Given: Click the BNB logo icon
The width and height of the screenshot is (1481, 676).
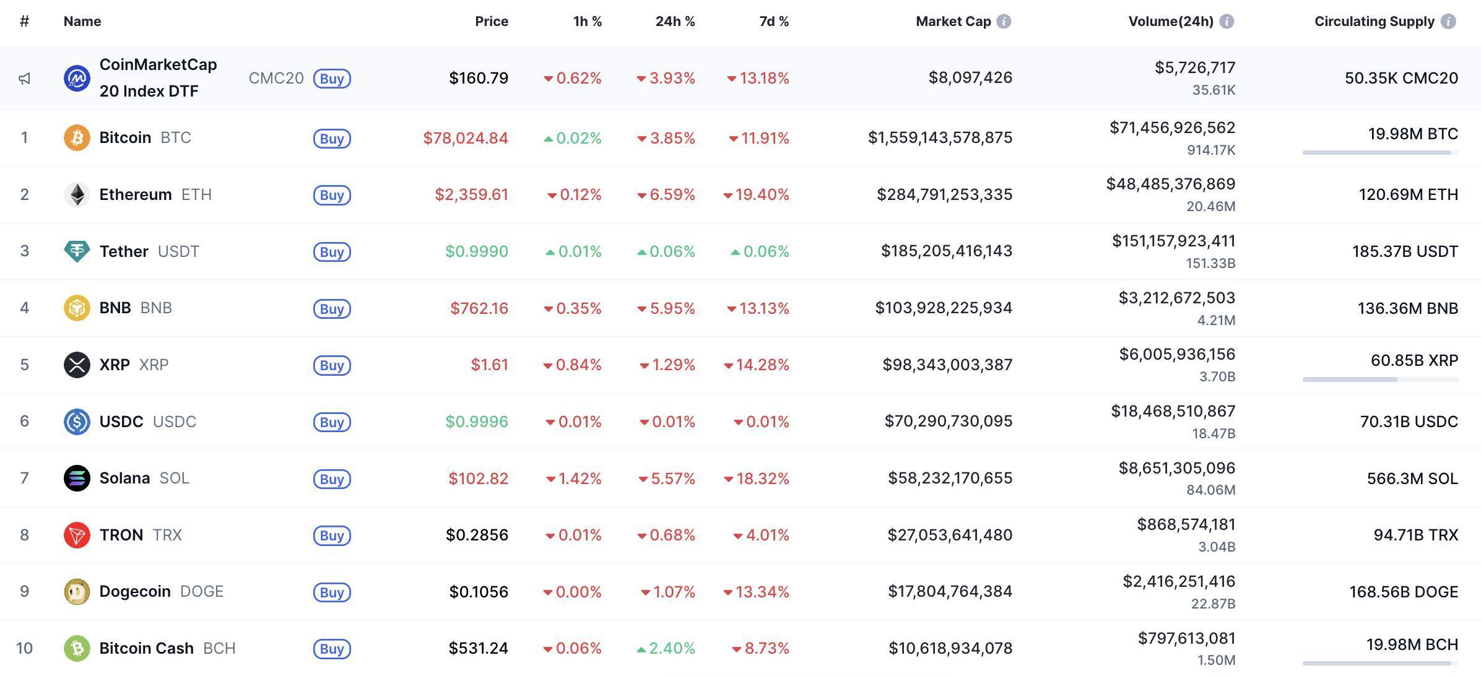Looking at the screenshot, I should [x=76, y=308].
